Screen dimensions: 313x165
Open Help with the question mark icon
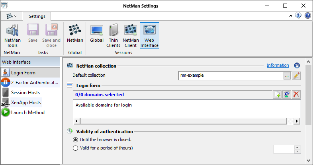307,16
